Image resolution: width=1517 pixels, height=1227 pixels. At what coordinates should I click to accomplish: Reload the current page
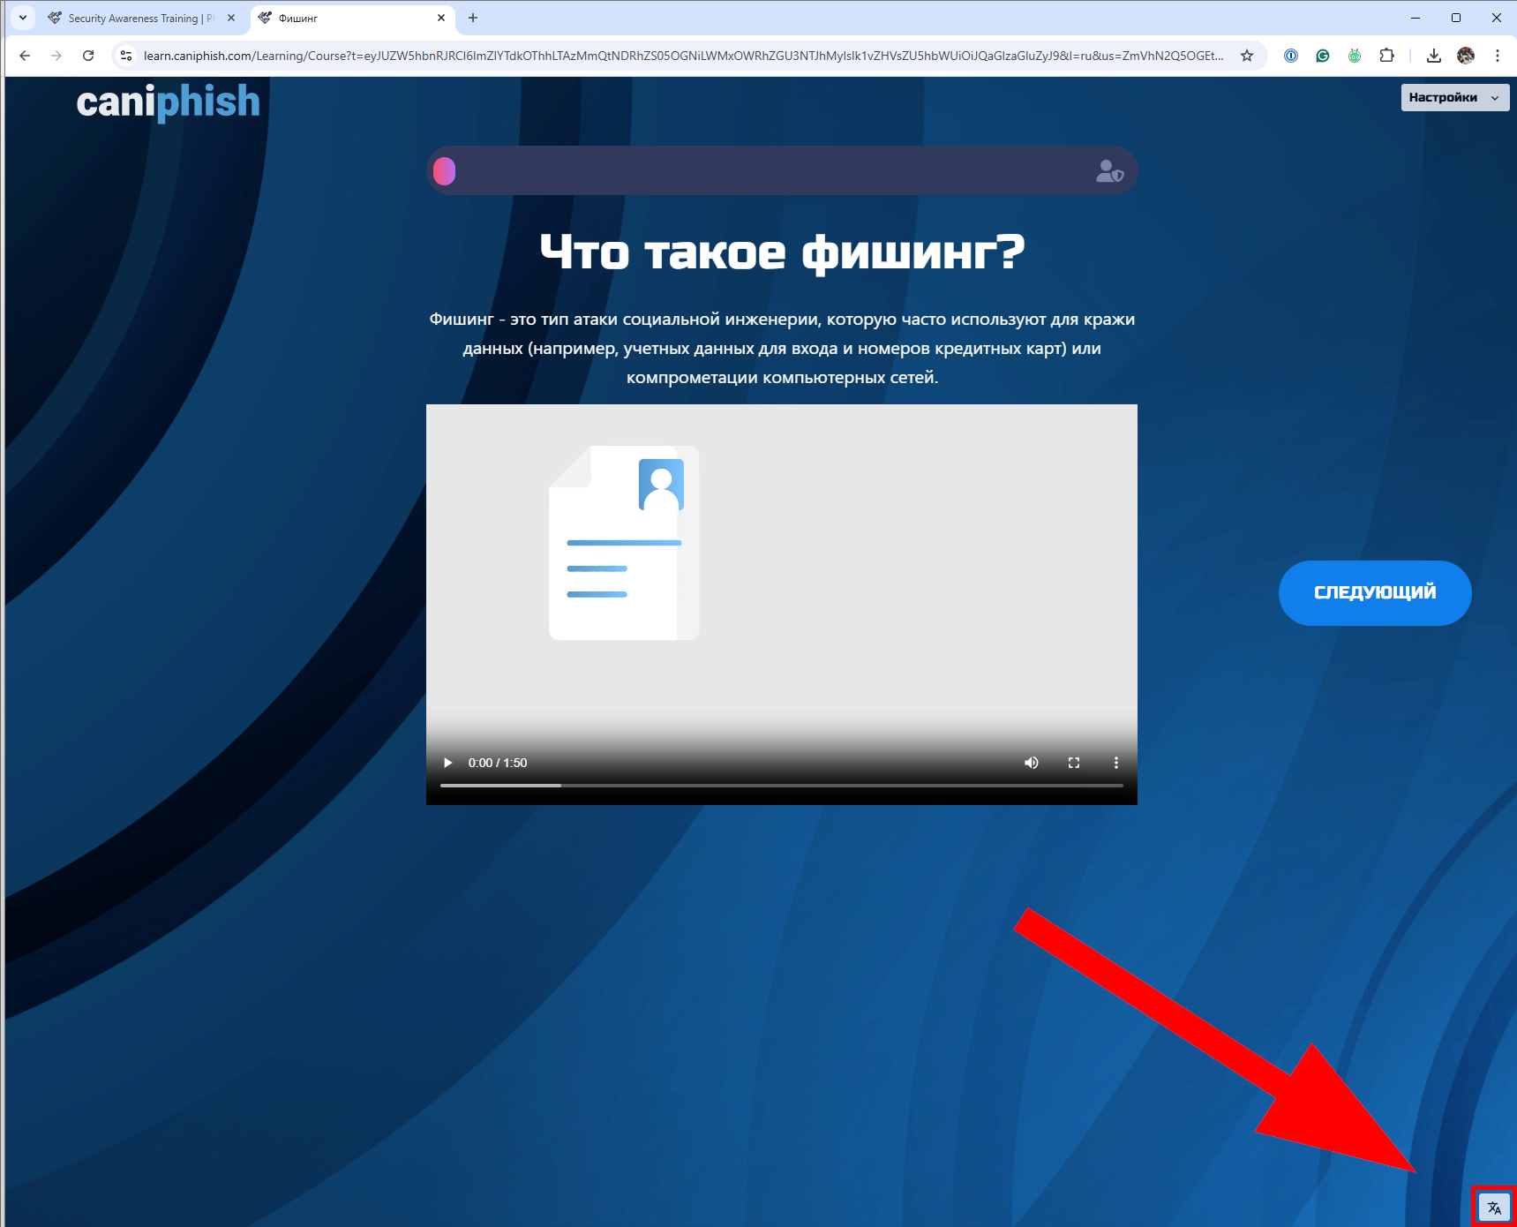[88, 56]
